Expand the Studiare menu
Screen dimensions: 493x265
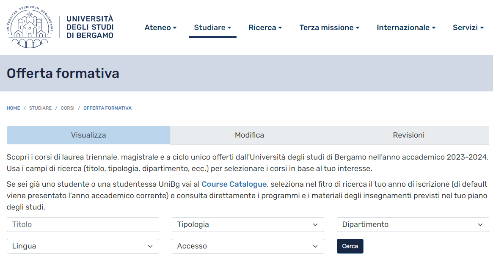point(212,27)
